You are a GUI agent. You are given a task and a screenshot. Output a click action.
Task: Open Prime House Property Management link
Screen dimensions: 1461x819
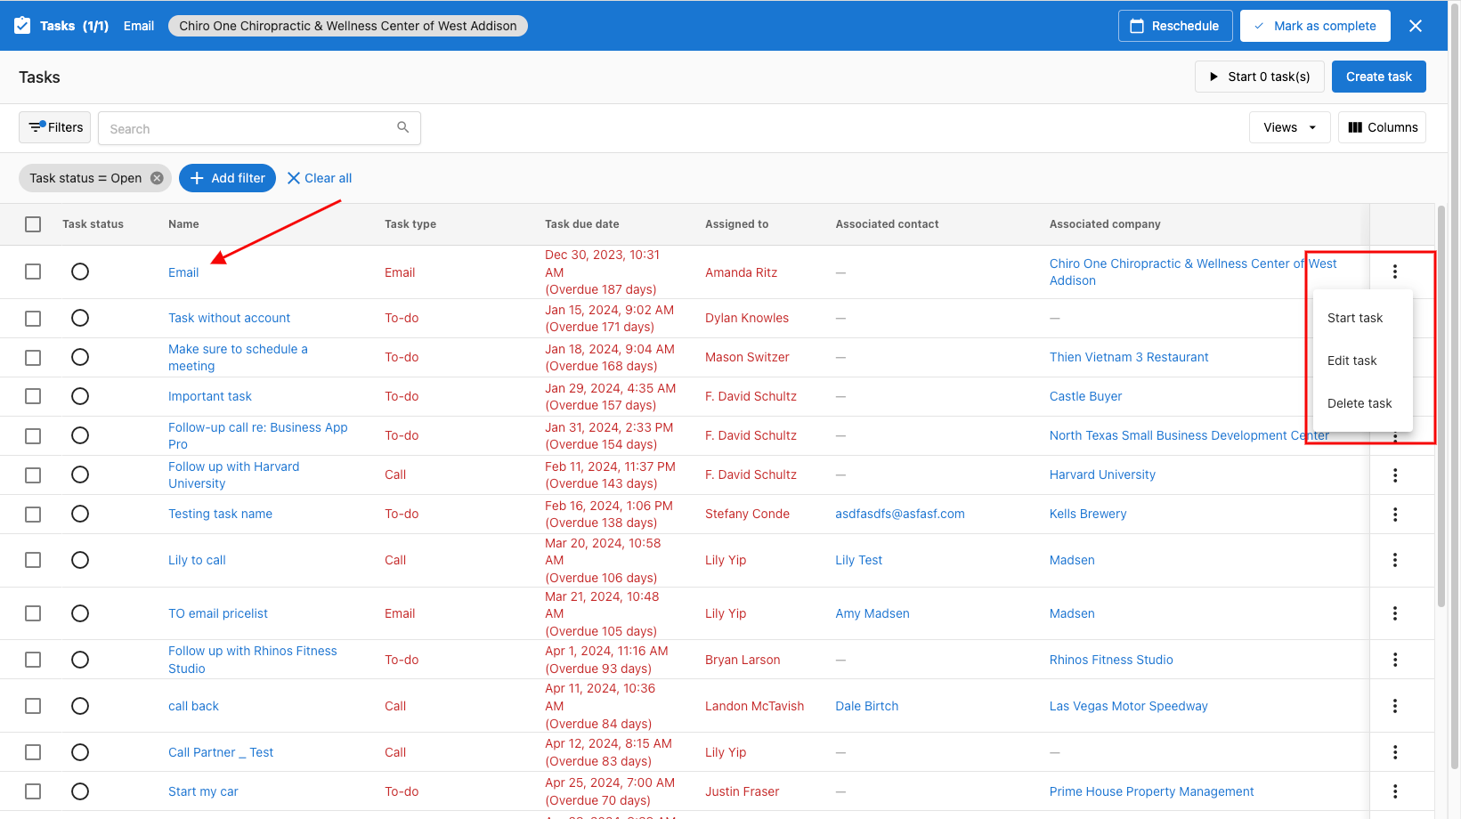1151,791
